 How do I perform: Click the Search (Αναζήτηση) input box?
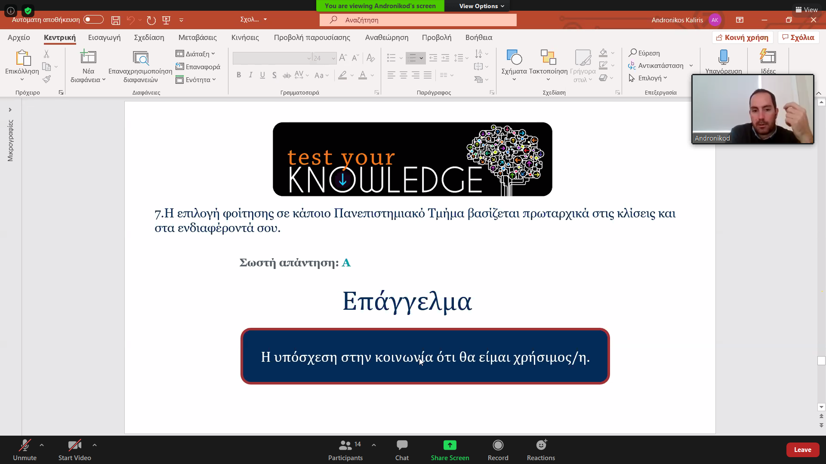point(417,20)
